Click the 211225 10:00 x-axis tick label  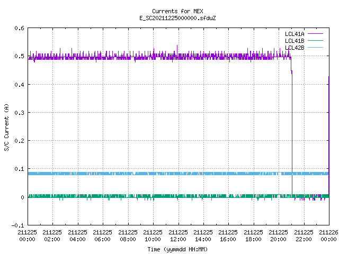click(153, 236)
